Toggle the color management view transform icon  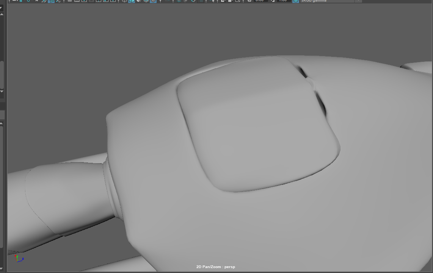(296, 1)
